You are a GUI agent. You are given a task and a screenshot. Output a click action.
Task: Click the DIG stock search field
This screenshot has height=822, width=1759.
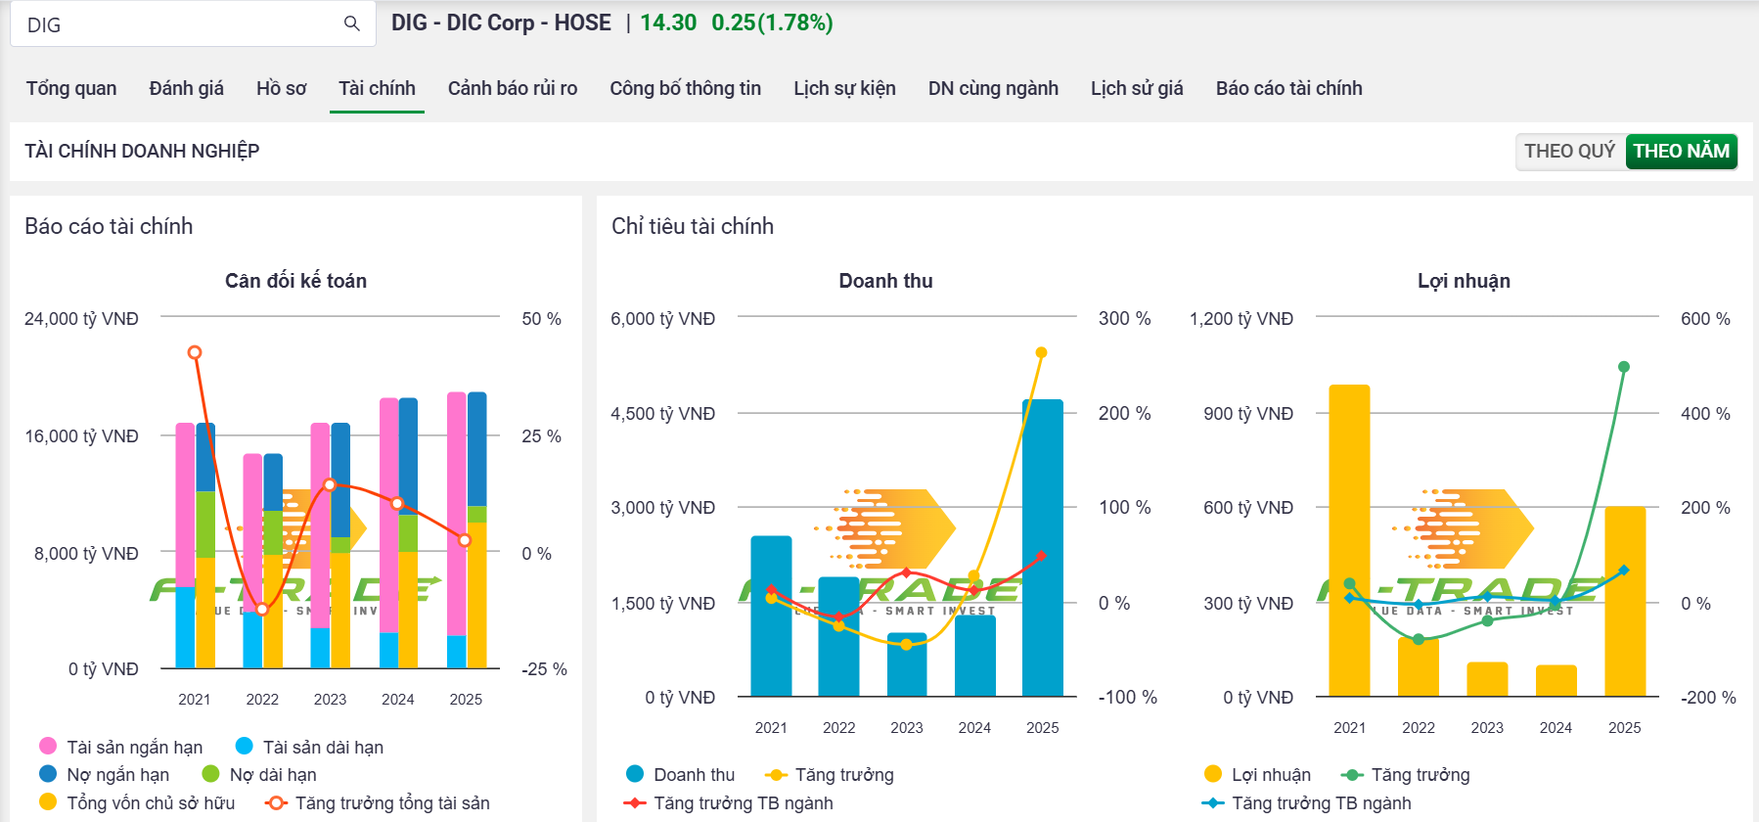click(176, 24)
